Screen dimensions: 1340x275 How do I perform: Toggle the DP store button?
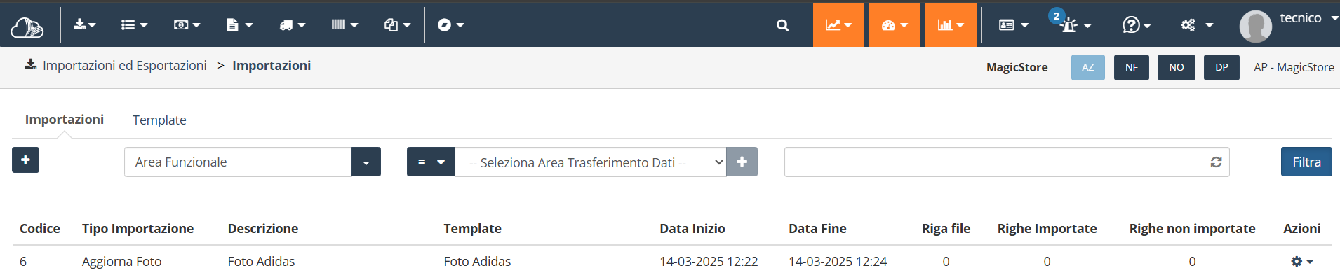tap(1221, 67)
